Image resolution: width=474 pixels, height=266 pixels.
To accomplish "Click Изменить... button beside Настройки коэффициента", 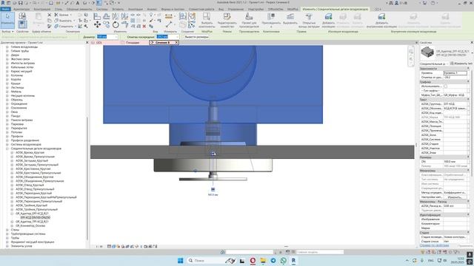I will point(454,197).
